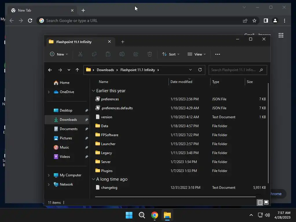Screen dimensions: 296x222
Task: Click the Paste clipboard icon
Action: [x=108, y=54]
